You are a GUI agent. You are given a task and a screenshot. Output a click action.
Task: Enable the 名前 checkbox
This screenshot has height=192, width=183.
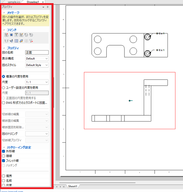tap(3, 181)
